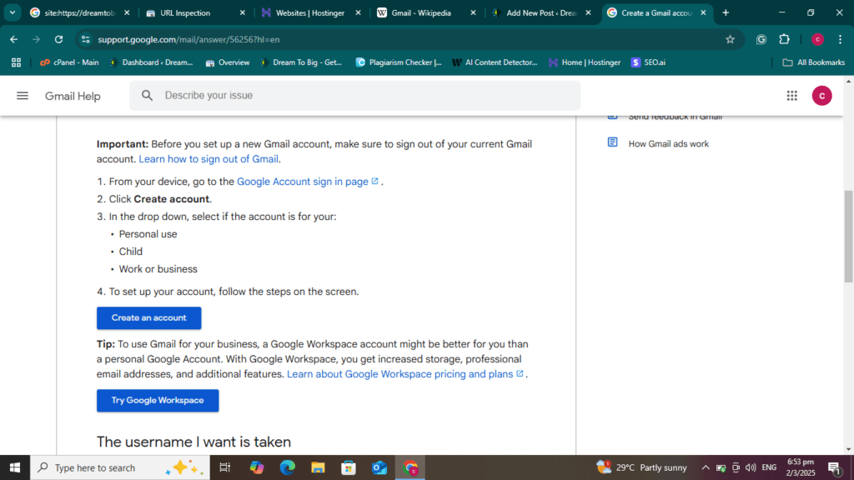Open the volume control in system tray
Screen dimensions: 854x480
(751, 467)
